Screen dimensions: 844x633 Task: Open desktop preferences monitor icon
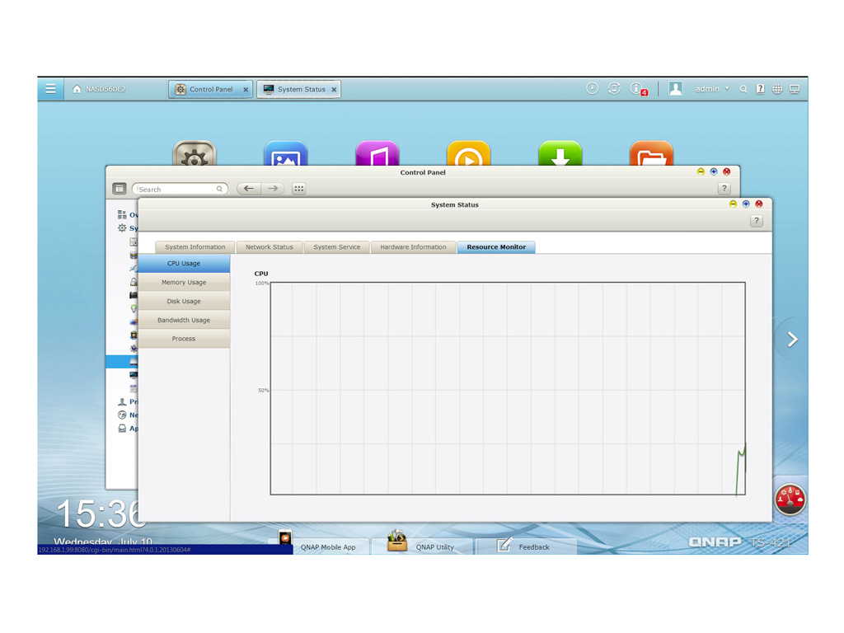pos(795,89)
